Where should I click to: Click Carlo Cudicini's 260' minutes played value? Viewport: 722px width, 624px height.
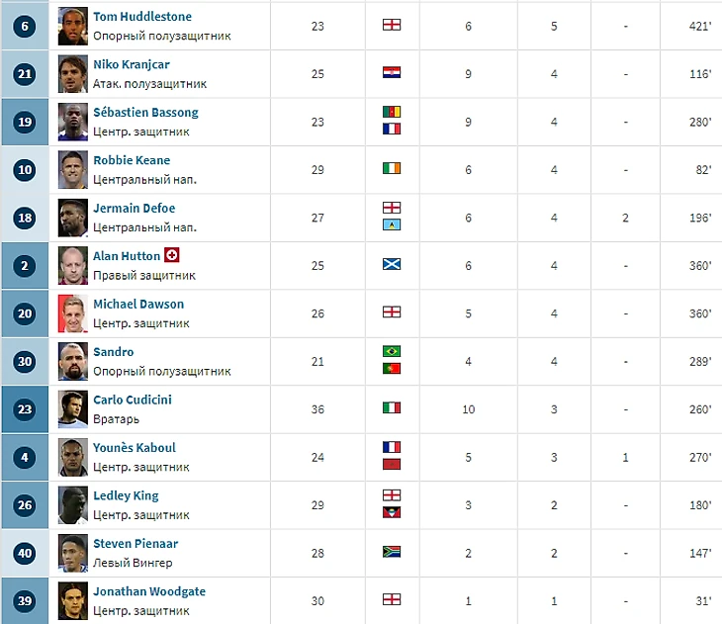[701, 408]
